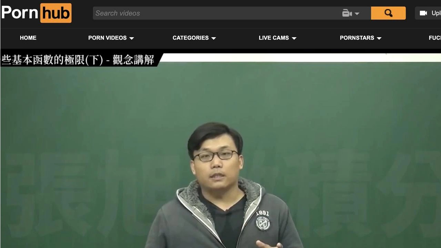
Task: Click the site logo in the header
Action: (x=36, y=13)
